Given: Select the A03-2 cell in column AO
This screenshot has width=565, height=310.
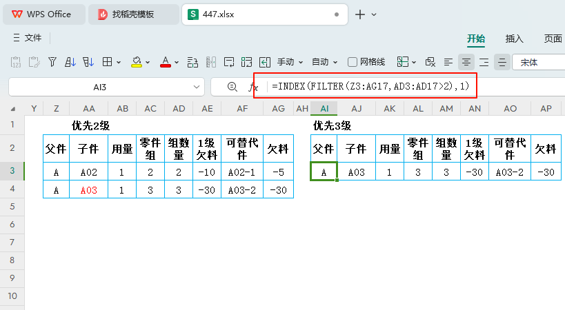Looking at the screenshot, I should coord(510,172).
